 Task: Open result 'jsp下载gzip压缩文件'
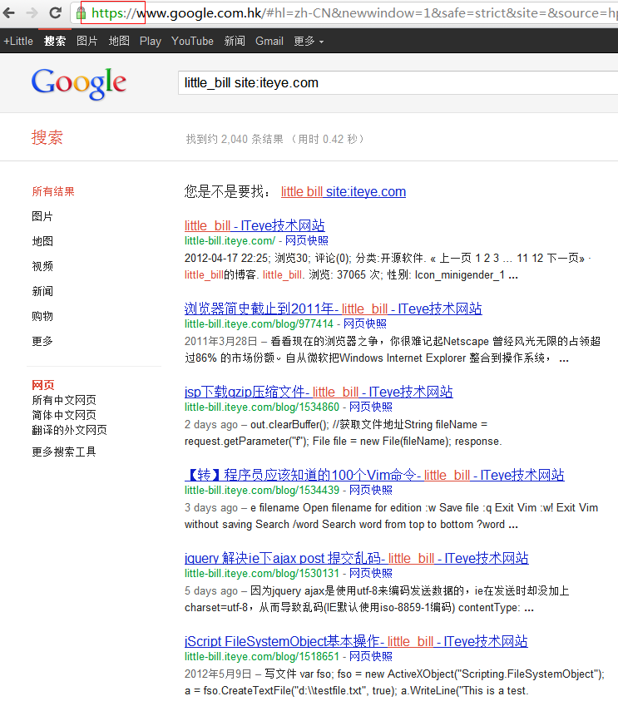319,392
